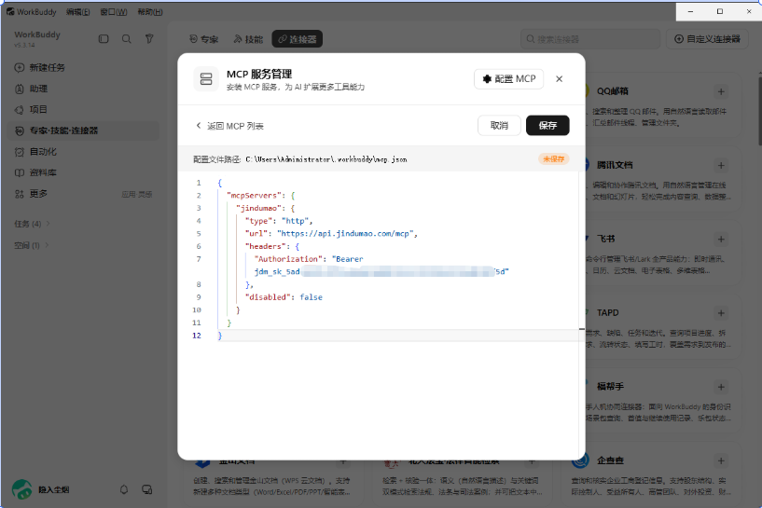Click the "Authorization" key text
Screen dimensions: 762x508
289,259
